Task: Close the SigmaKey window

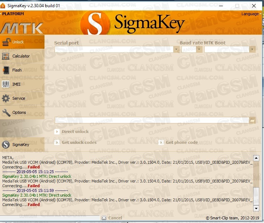Action: coord(254,6)
